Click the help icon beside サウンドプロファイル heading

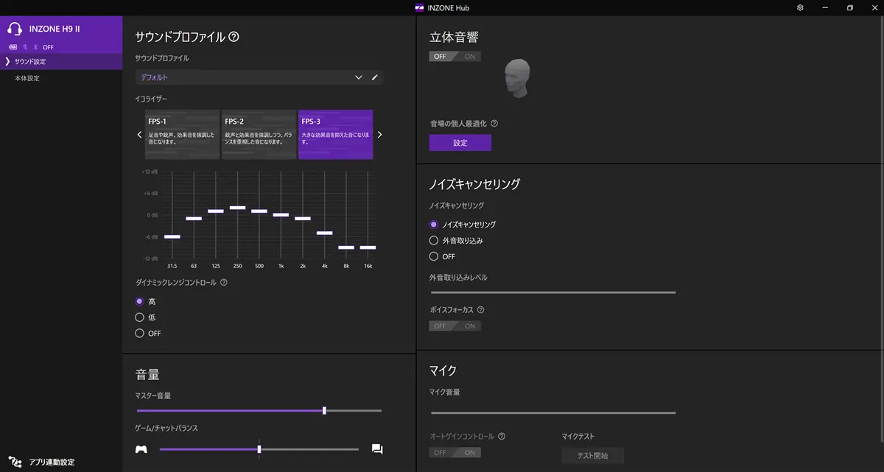pyautogui.click(x=234, y=36)
